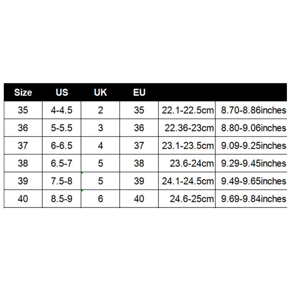
Task: Select the EU column header
Action: (139, 92)
